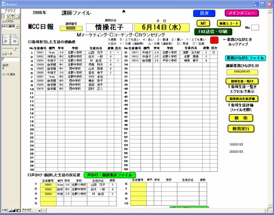The width and height of the screenshot is (274, 215).
Task: Click the 検索実行 button
Action: pos(240,129)
